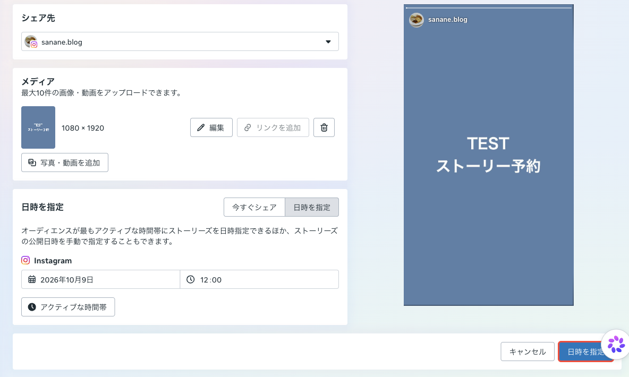
Task: Open the purple assistant floating icon
Action: pyautogui.click(x=616, y=344)
